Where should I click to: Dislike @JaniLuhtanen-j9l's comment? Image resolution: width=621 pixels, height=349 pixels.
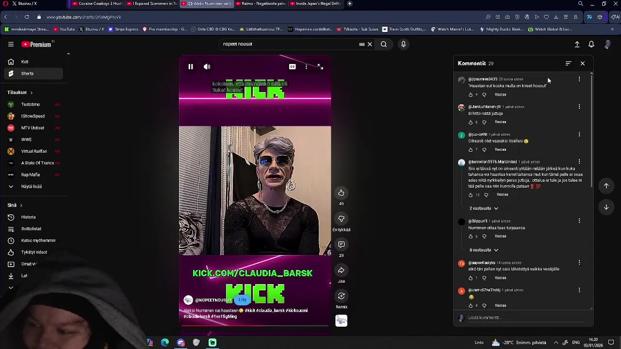pos(484,123)
